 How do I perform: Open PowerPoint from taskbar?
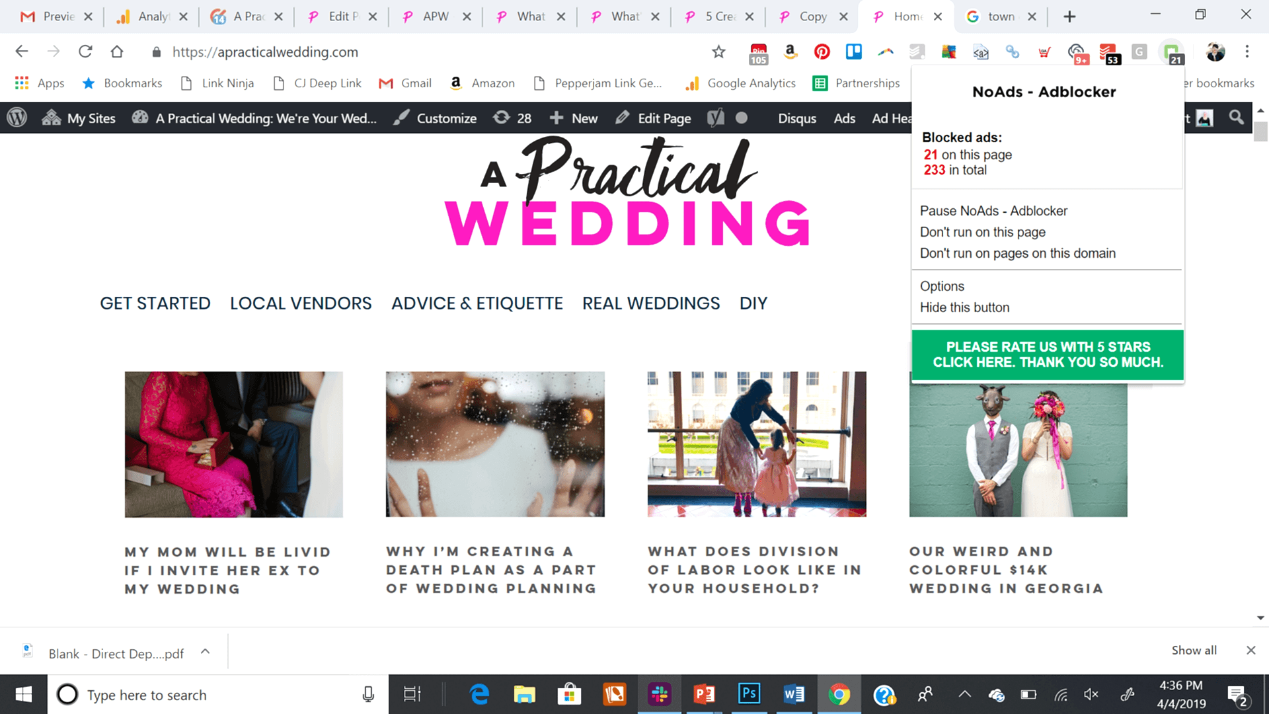pos(704,694)
